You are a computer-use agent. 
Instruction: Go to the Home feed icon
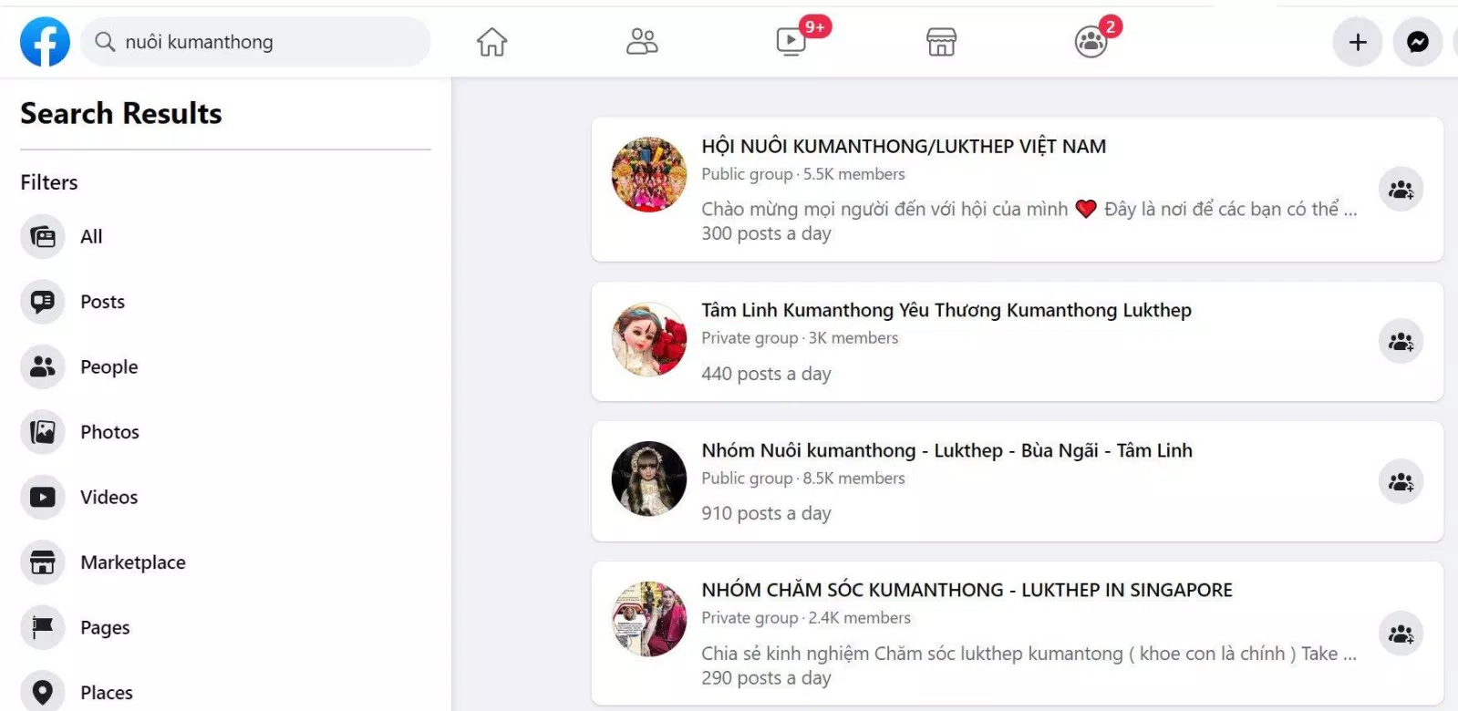click(491, 42)
